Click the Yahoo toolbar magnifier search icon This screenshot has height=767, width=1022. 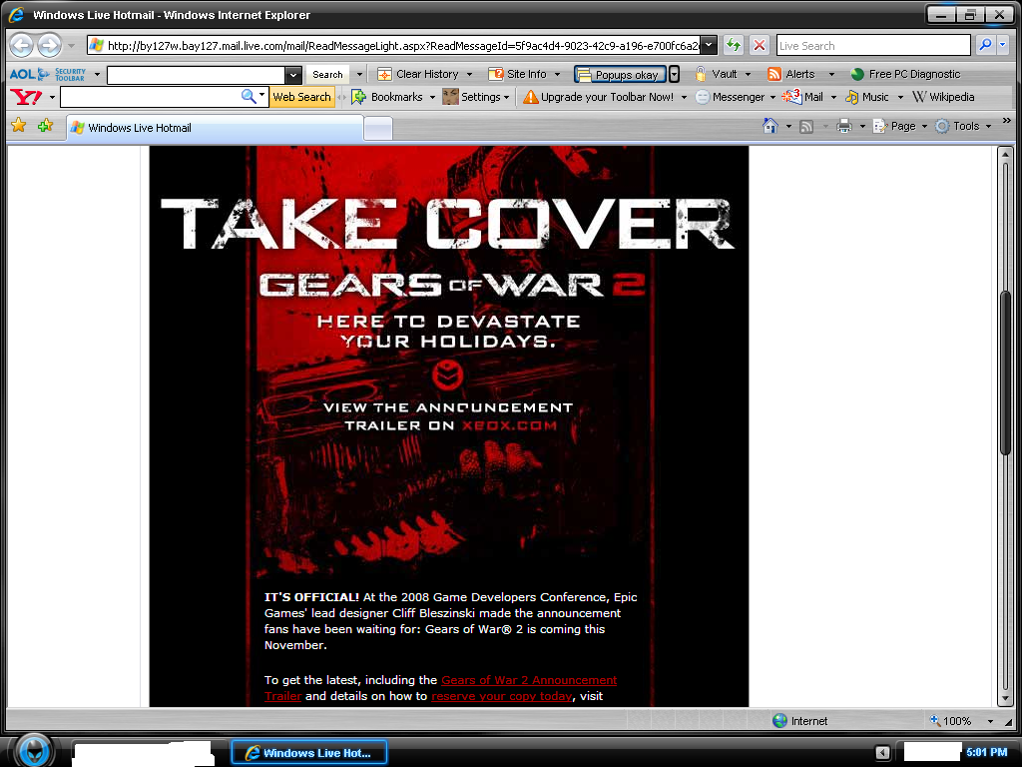pyautogui.click(x=249, y=97)
